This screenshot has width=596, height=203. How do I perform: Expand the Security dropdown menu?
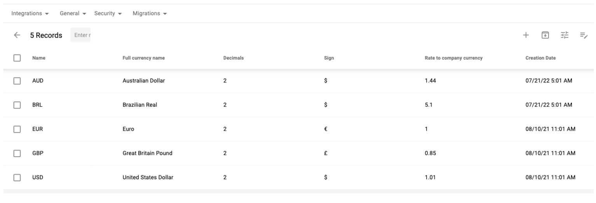tap(108, 14)
